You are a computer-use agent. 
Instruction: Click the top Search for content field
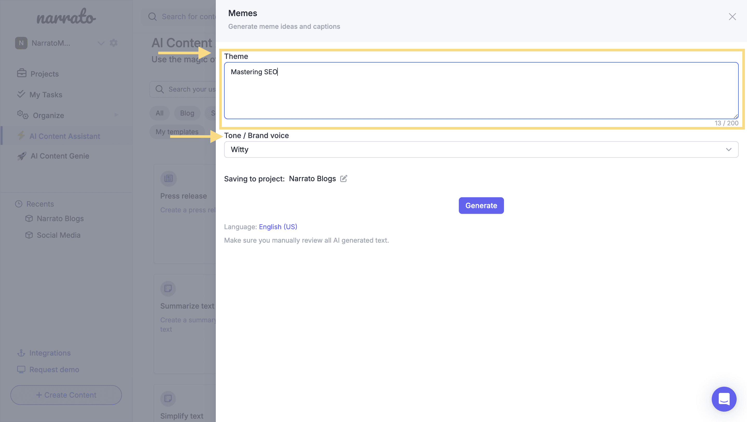[178, 17]
